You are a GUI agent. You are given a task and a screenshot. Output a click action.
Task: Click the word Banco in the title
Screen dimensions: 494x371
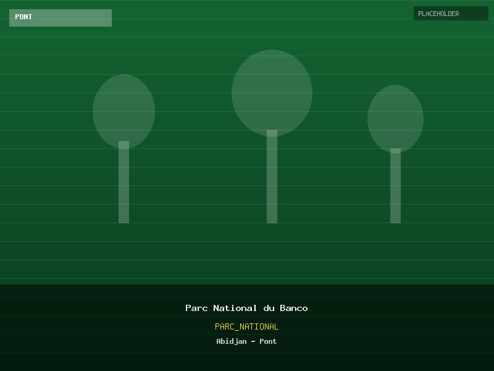293,308
